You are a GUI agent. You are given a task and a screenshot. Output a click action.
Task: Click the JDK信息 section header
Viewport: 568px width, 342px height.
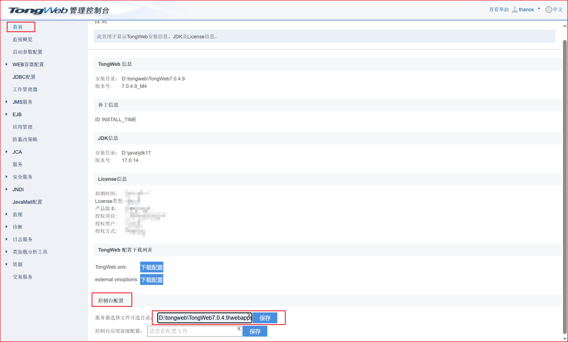tap(108, 138)
